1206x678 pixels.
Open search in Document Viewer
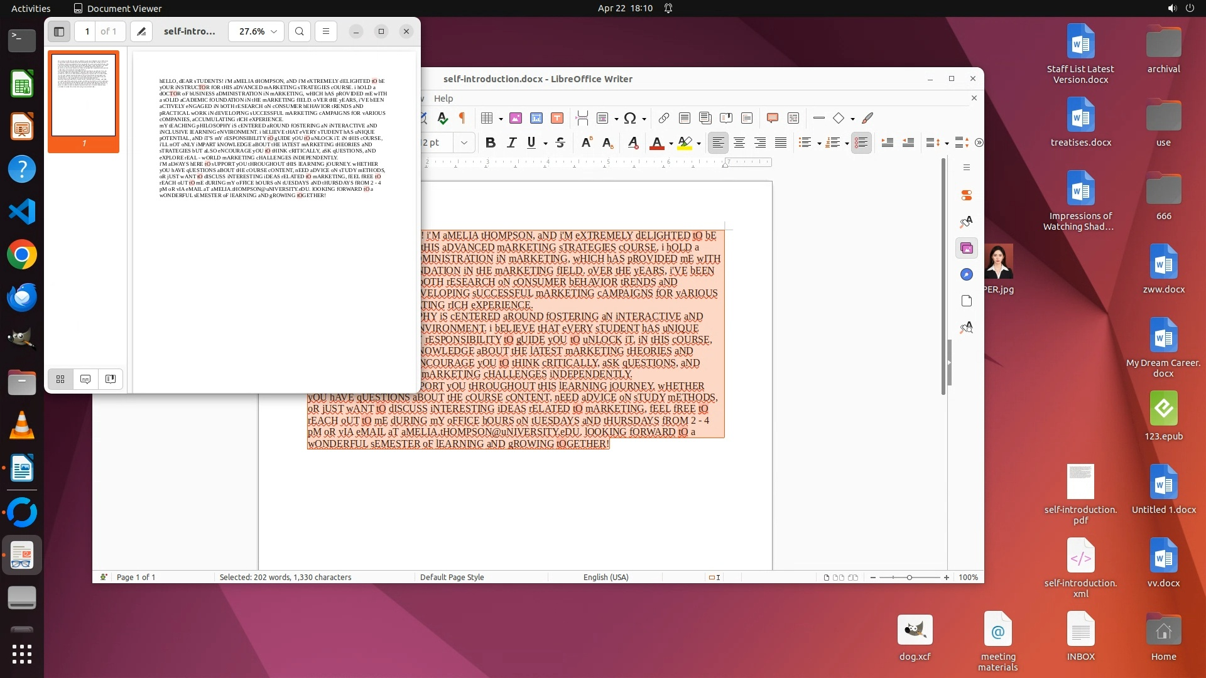click(x=300, y=31)
